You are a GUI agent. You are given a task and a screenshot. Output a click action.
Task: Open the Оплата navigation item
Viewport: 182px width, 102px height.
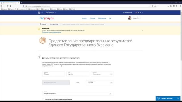coord(92,18)
